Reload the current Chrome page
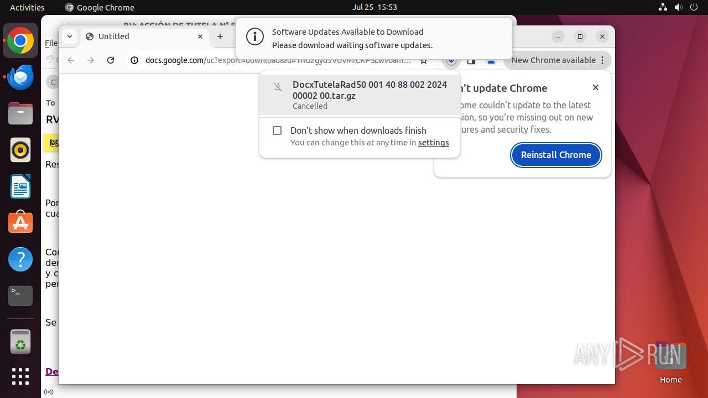Image resolution: width=708 pixels, height=398 pixels. tap(111, 60)
